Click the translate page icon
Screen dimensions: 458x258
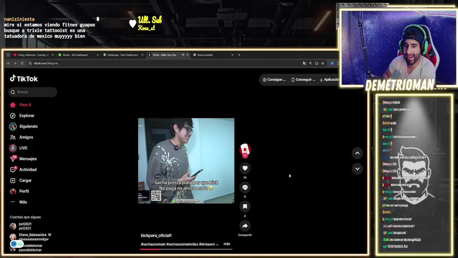tap(304, 63)
